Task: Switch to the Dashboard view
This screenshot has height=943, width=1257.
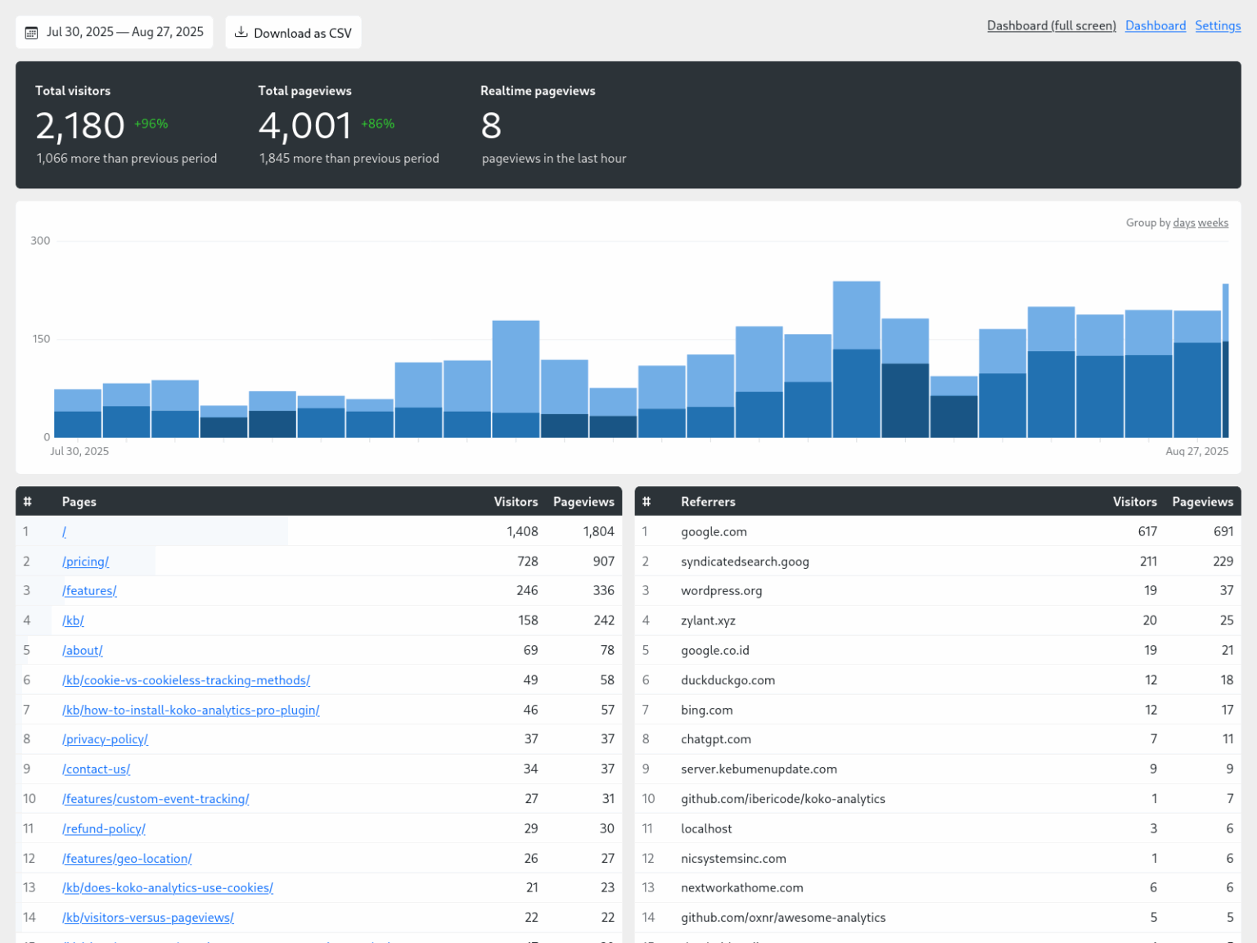Action: click(1155, 25)
